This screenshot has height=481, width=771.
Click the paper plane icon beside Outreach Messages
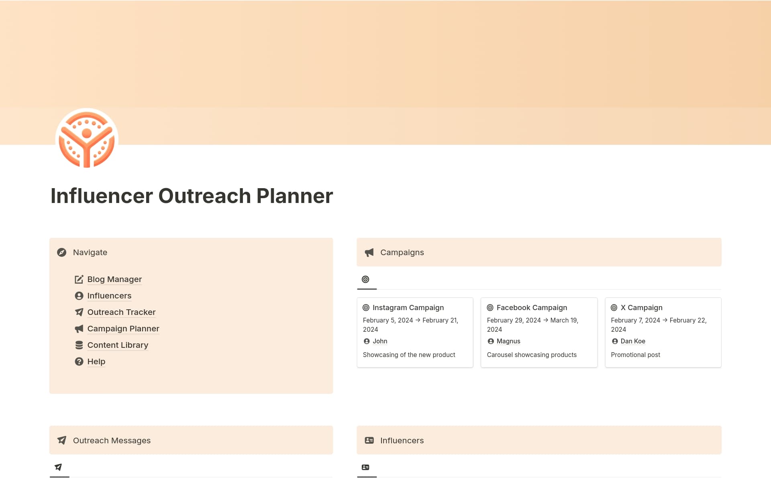(x=61, y=440)
